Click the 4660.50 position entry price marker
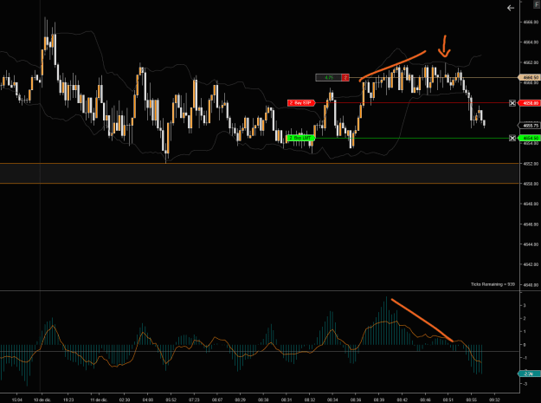541x403 pixels. (x=530, y=77)
